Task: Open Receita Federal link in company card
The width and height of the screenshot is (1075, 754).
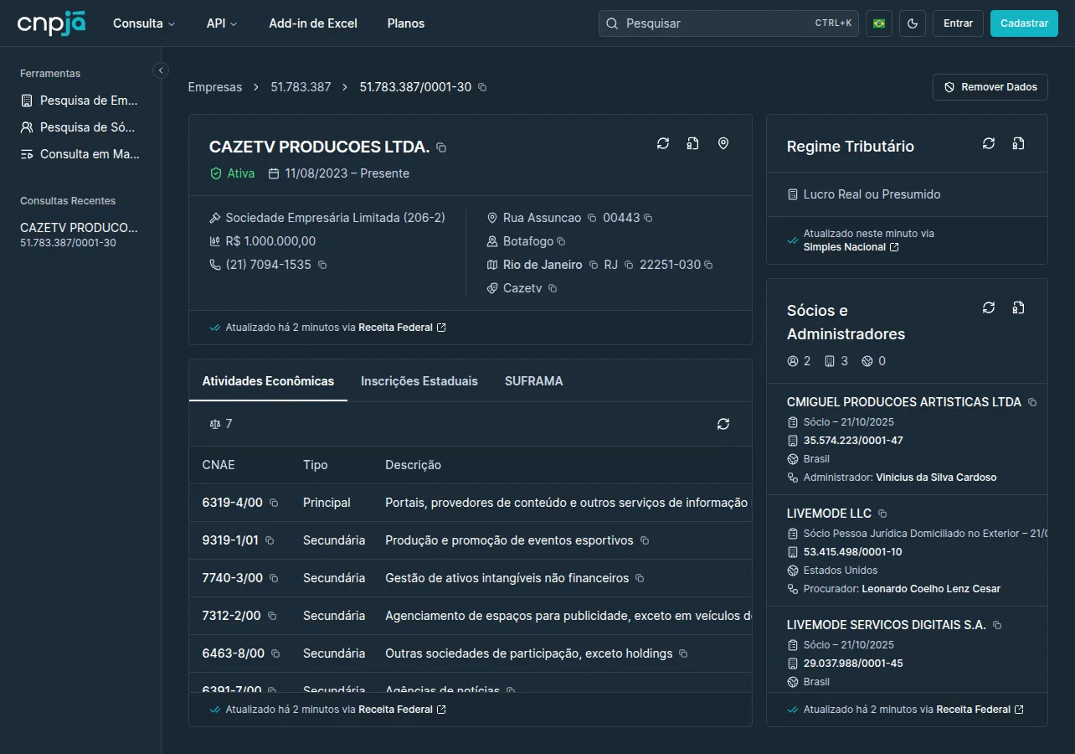Action: (402, 328)
